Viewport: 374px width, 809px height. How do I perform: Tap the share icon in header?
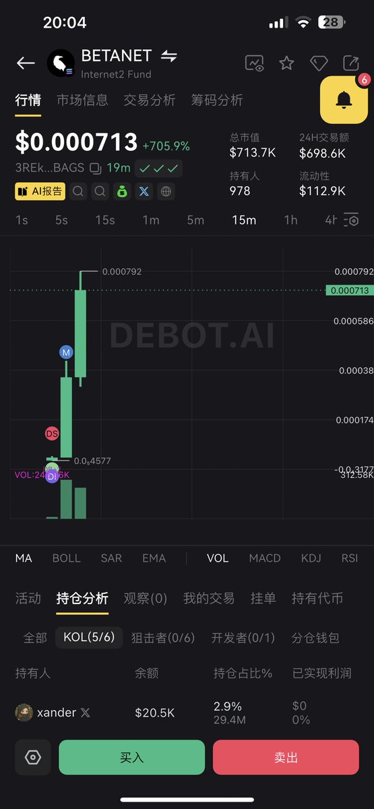pos(350,63)
